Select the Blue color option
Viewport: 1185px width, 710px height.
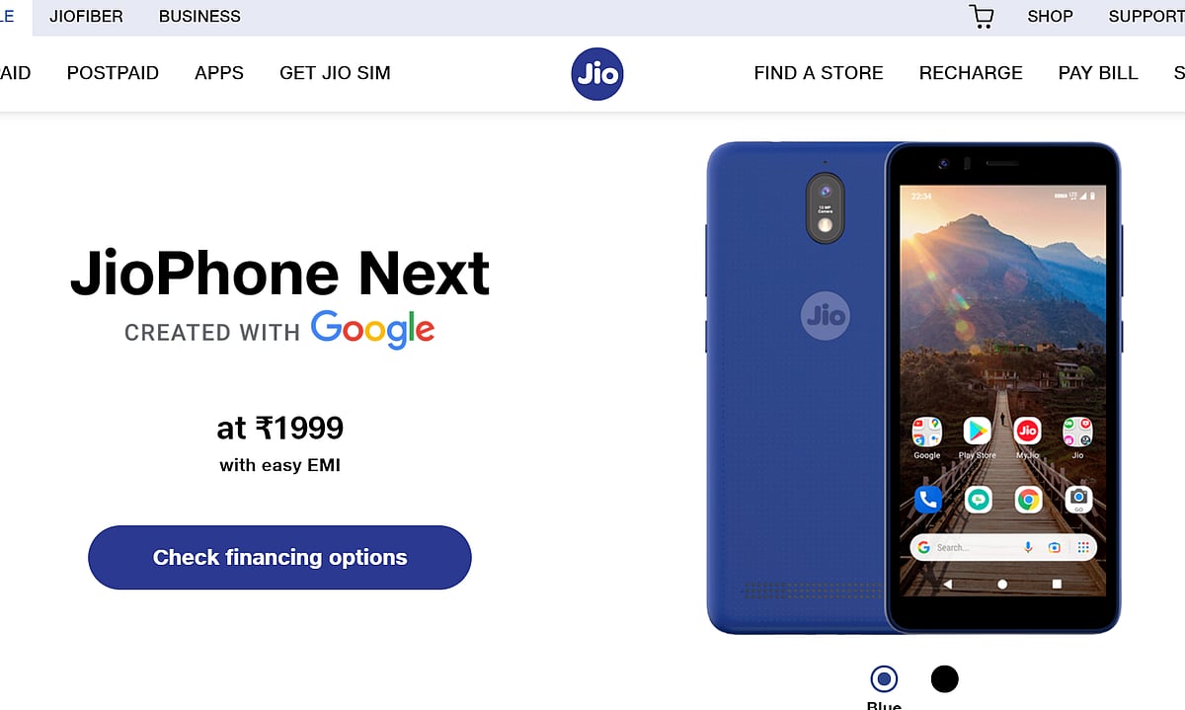pyautogui.click(x=884, y=679)
